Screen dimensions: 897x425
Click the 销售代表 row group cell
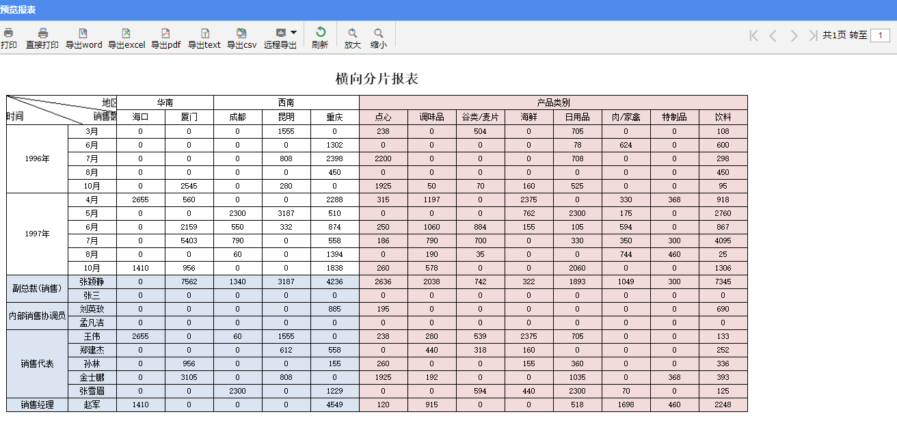(x=37, y=364)
